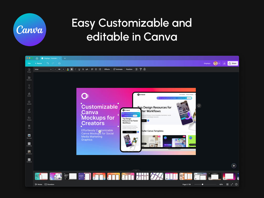Viewport: 264px width, 198px height.
Task: Adjust the zoom slider handle
Action: point(203,184)
